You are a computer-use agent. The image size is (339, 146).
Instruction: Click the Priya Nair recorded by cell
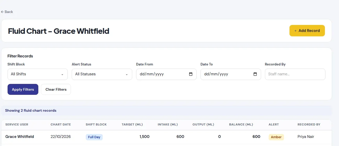point(306,137)
